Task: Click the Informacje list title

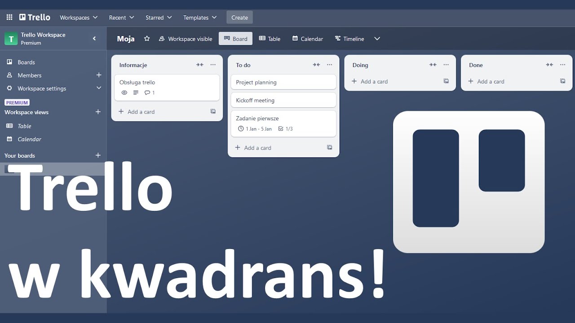Action: click(133, 65)
